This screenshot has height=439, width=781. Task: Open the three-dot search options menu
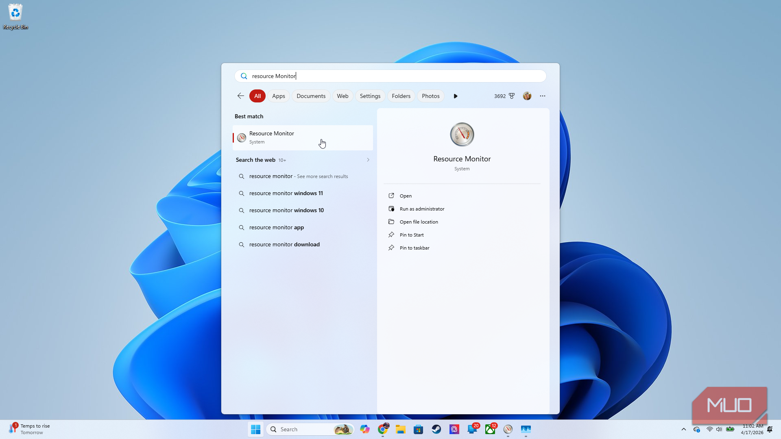tap(543, 96)
